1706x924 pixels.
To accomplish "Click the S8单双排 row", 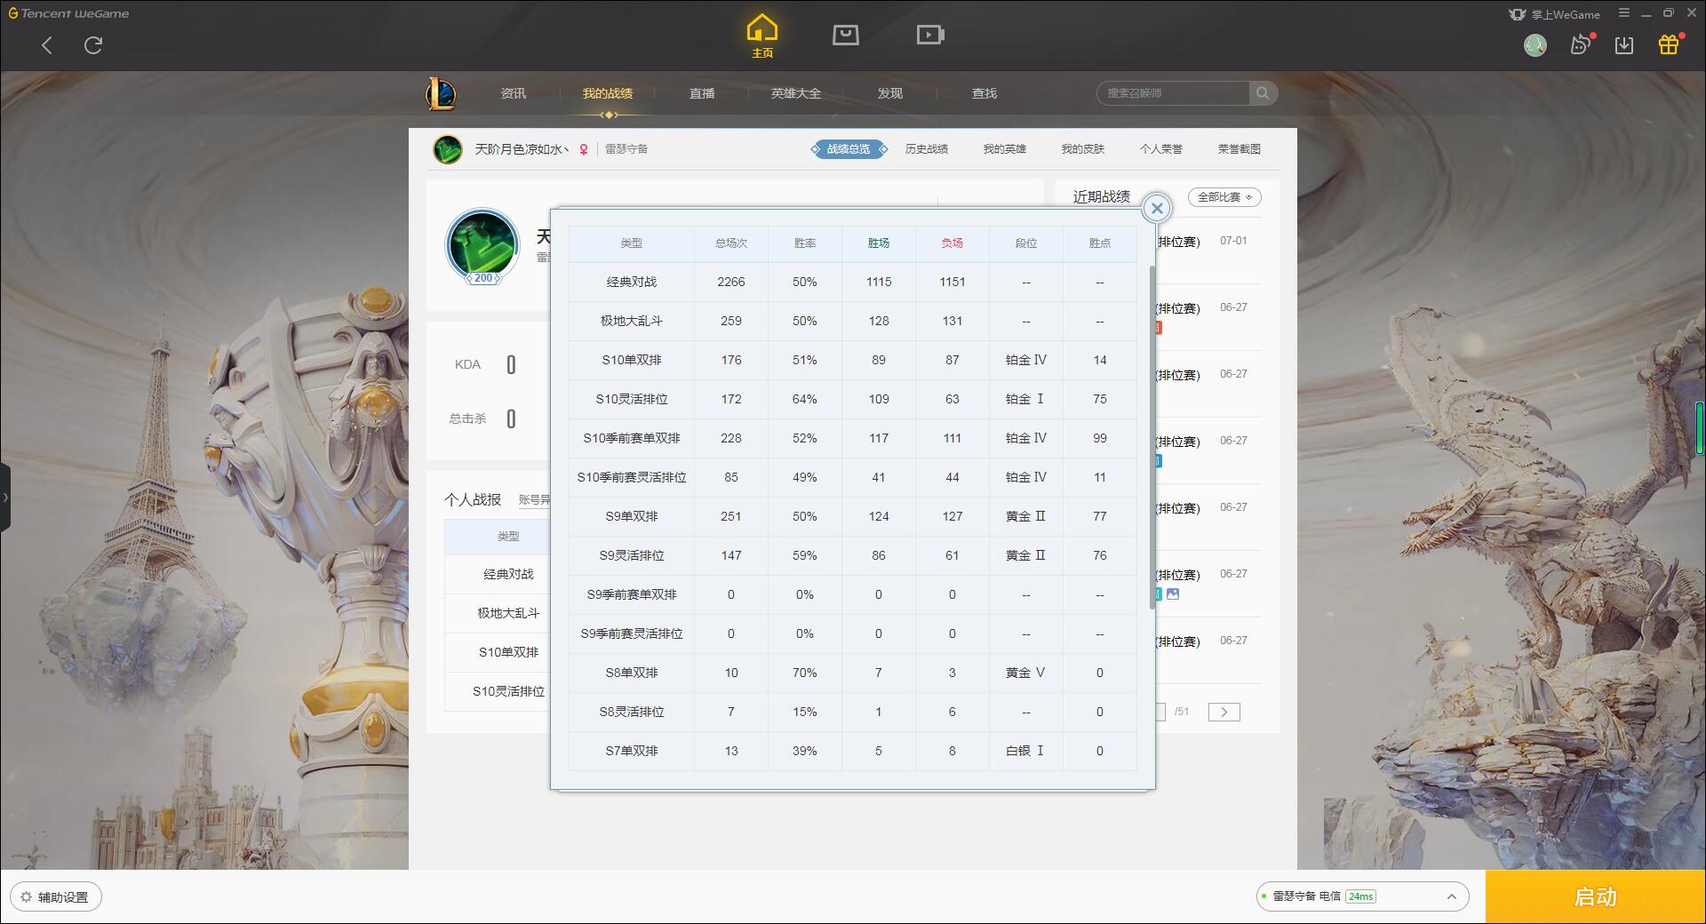I will tap(853, 673).
